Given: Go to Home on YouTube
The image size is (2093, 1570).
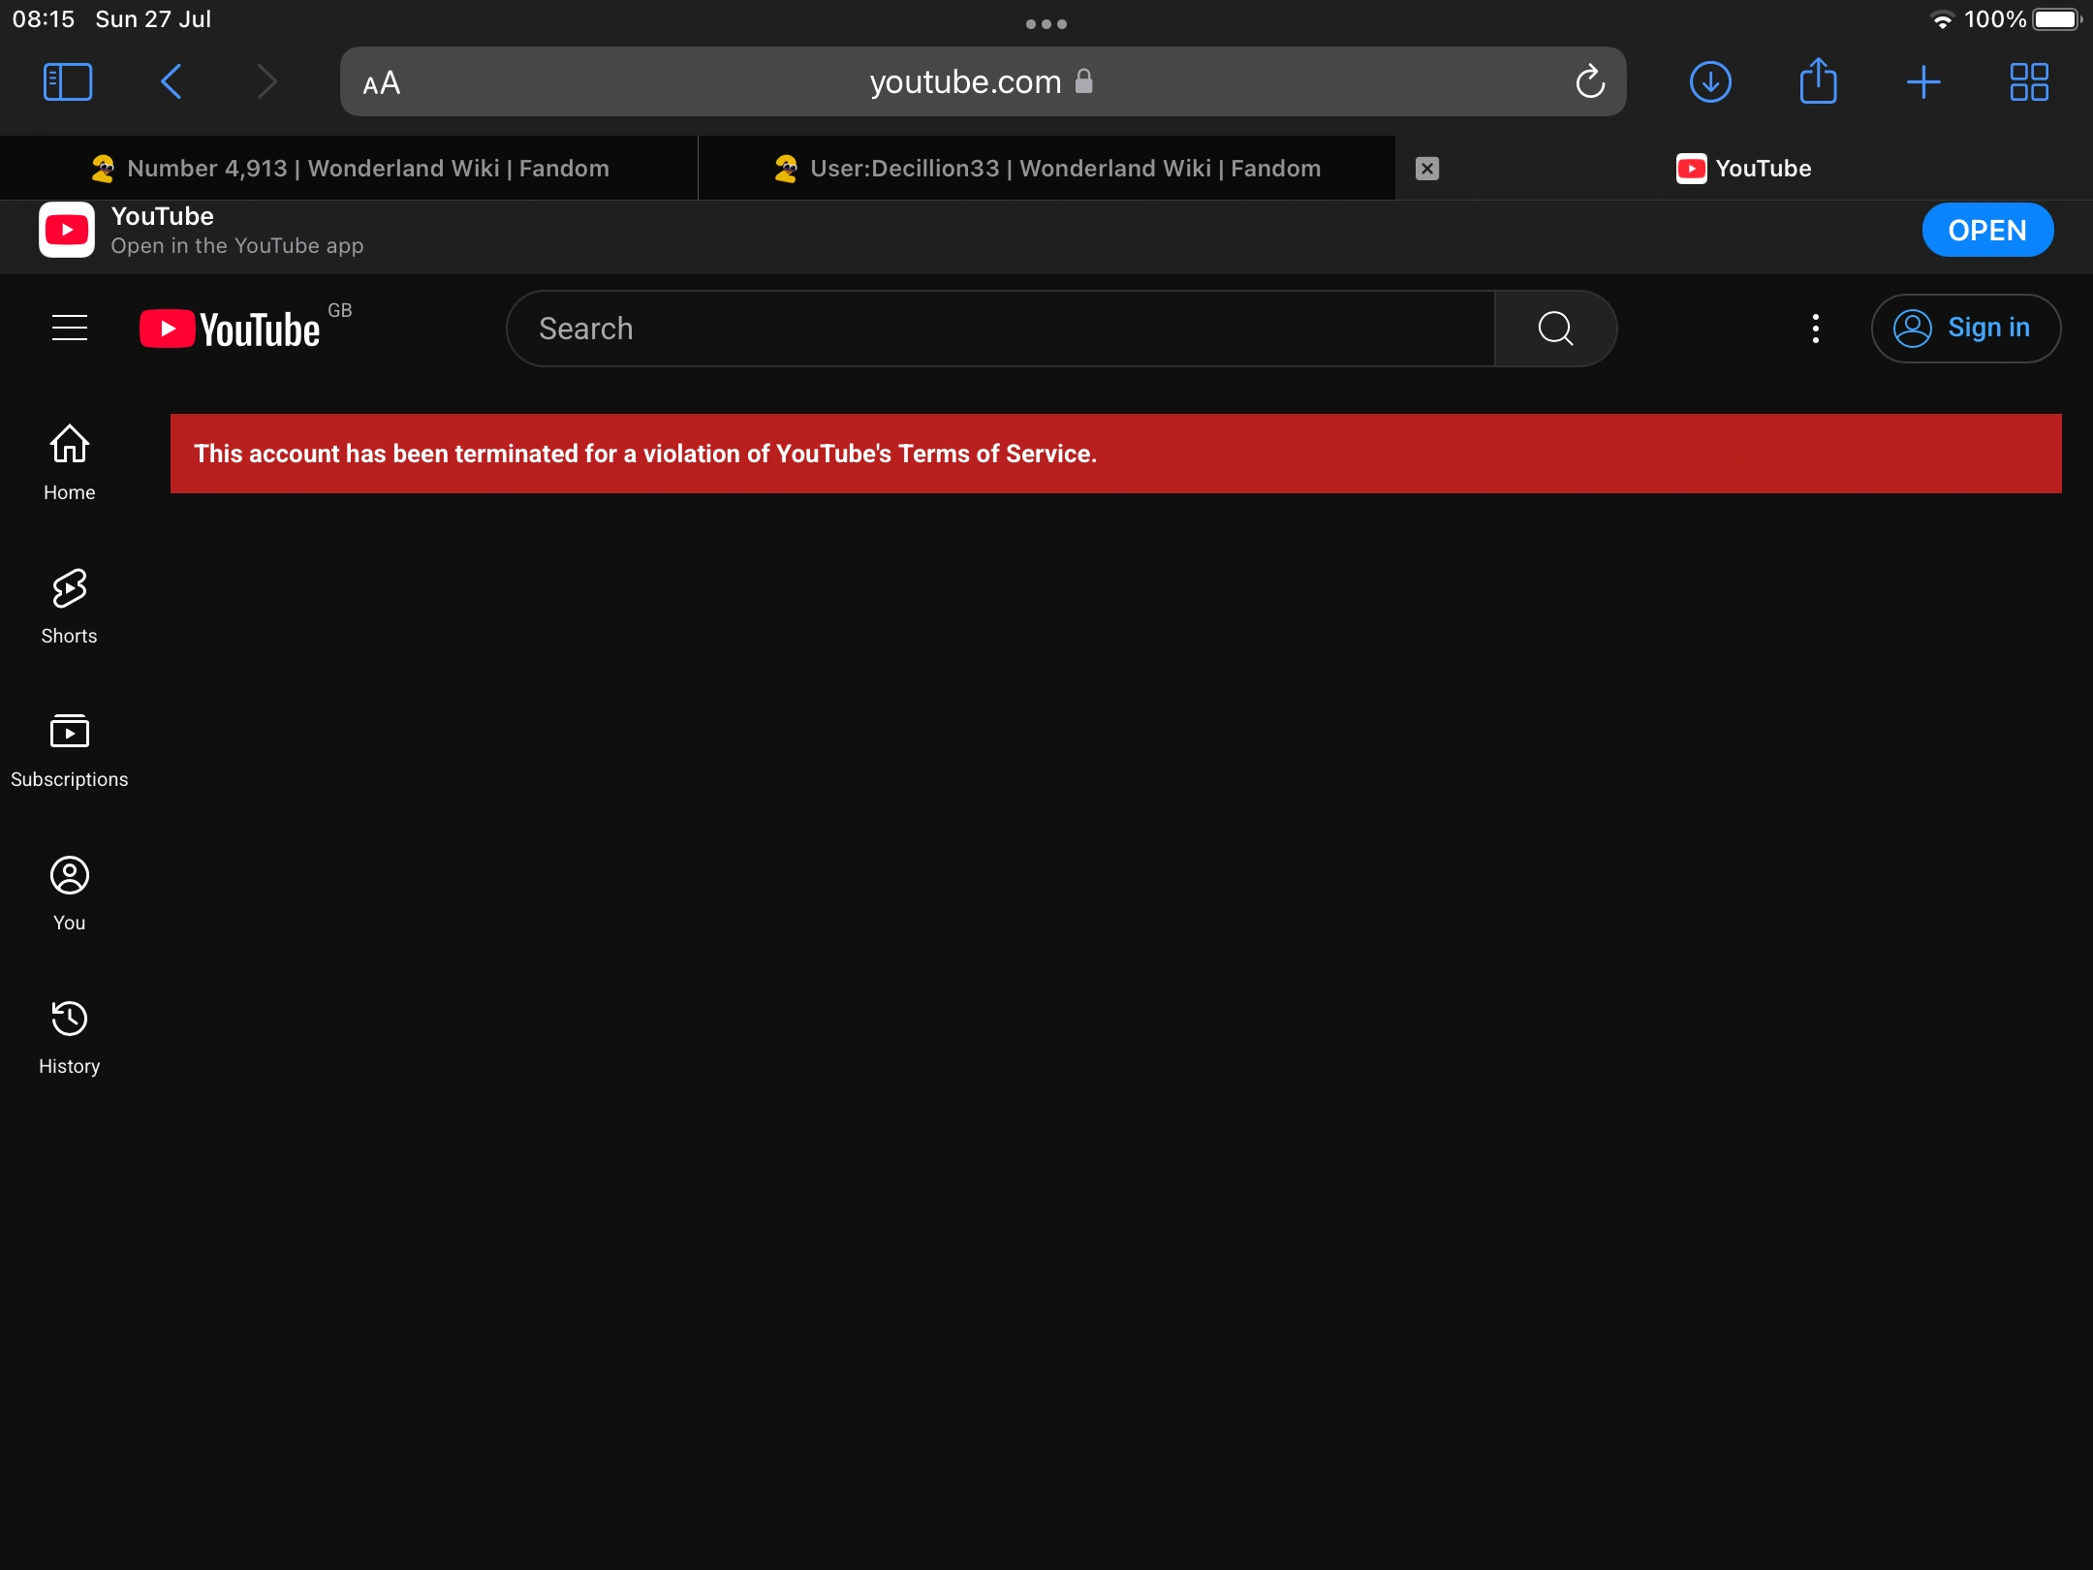Looking at the screenshot, I should (69, 460).
